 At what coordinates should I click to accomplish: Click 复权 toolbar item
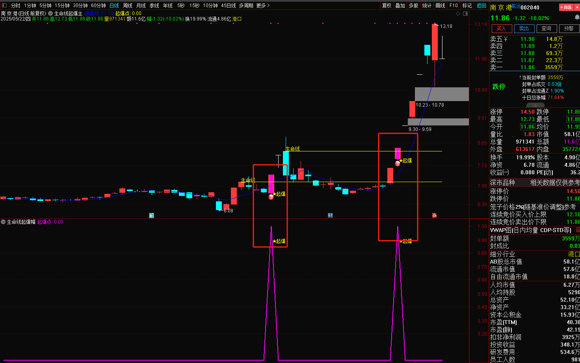[387, 6]
